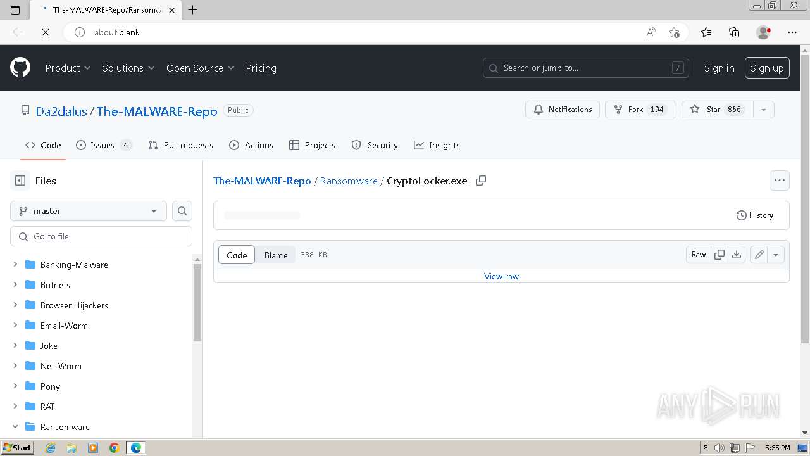Click the Raw button

pos(699,255)
